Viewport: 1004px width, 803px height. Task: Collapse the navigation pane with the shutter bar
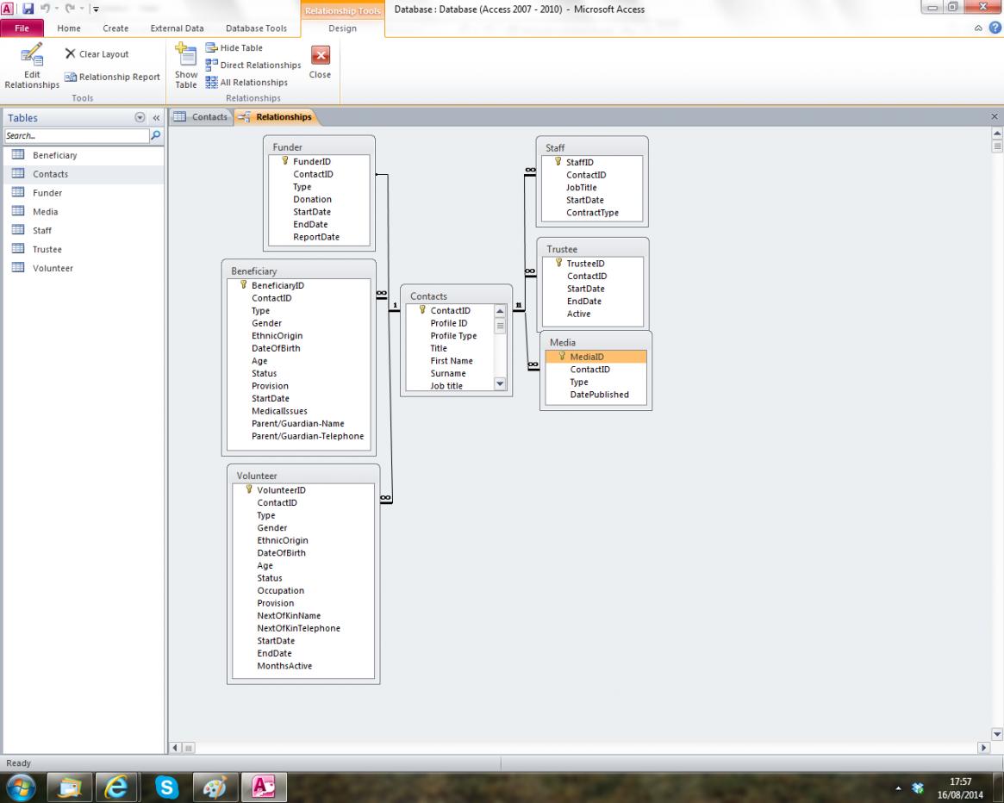tap(156, 118)
